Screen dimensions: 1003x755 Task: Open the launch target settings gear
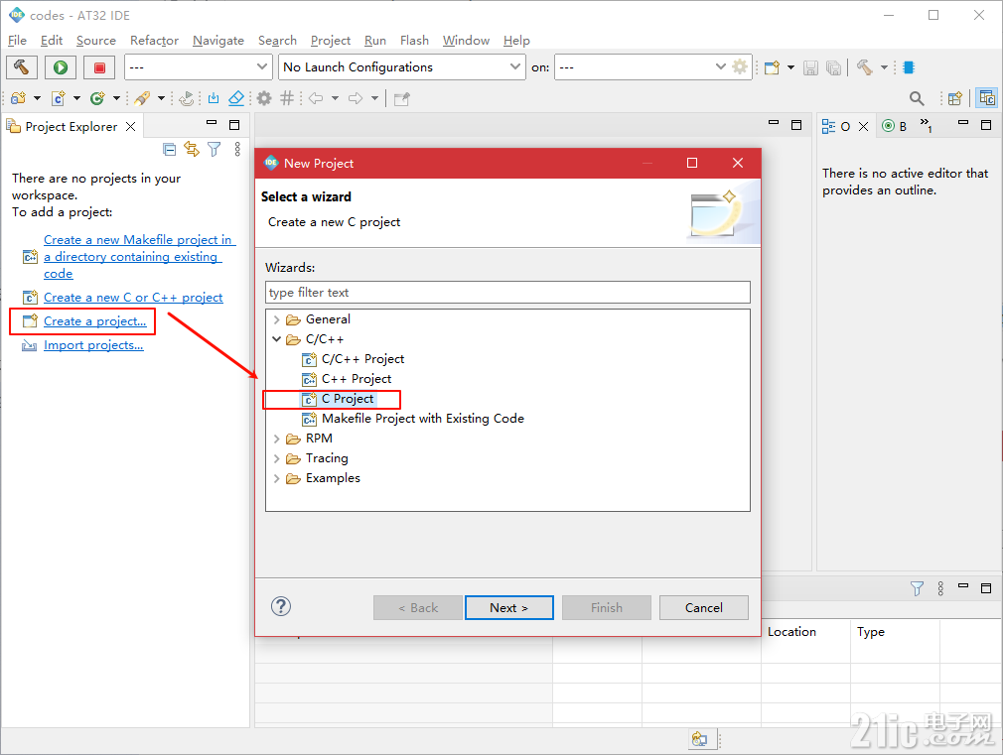[740, 66]
